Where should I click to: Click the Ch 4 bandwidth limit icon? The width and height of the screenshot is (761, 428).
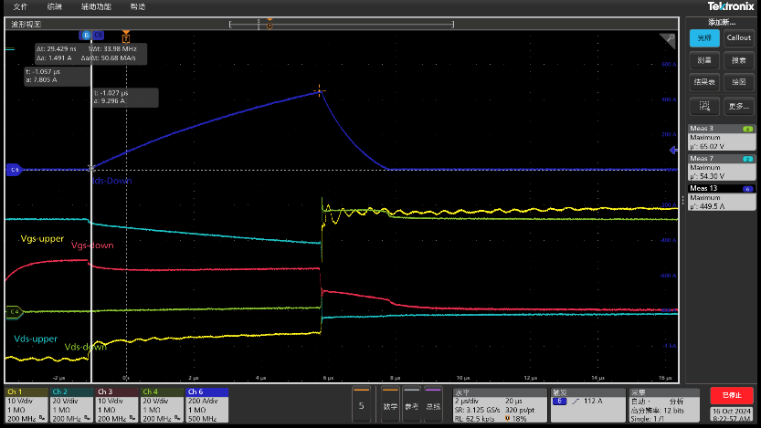[177, 418]
